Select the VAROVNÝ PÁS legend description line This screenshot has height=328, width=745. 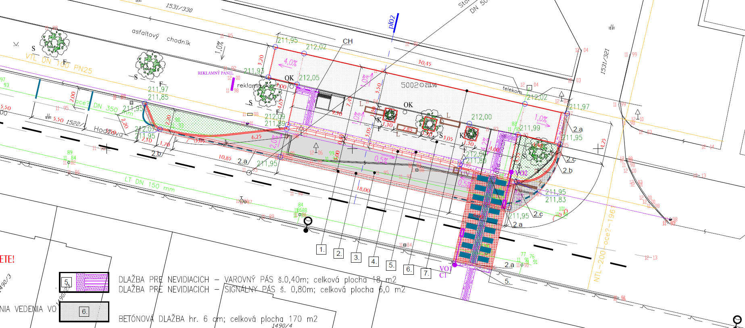click(257, 280)
